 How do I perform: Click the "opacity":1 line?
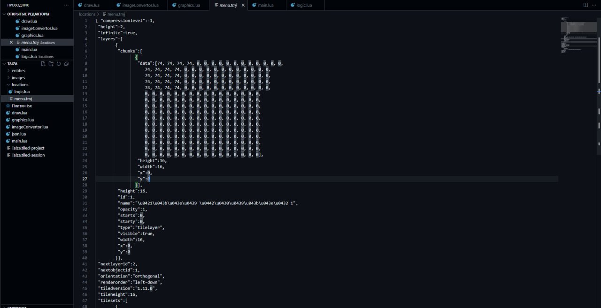click(132, 210)
